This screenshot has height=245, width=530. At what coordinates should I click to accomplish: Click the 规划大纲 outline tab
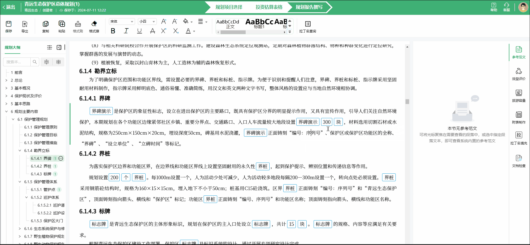click(x=13, y=48)
